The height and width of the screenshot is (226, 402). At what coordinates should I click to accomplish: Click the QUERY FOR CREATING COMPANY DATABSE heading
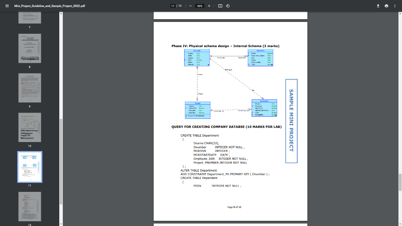(227, 127)
